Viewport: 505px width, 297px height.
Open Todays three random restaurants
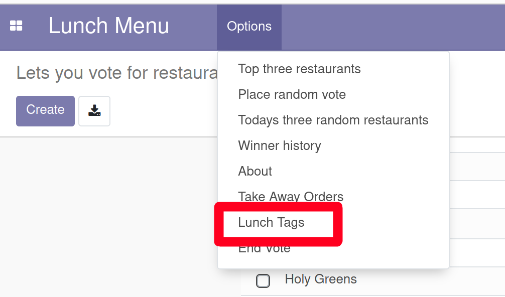(333, 120)
